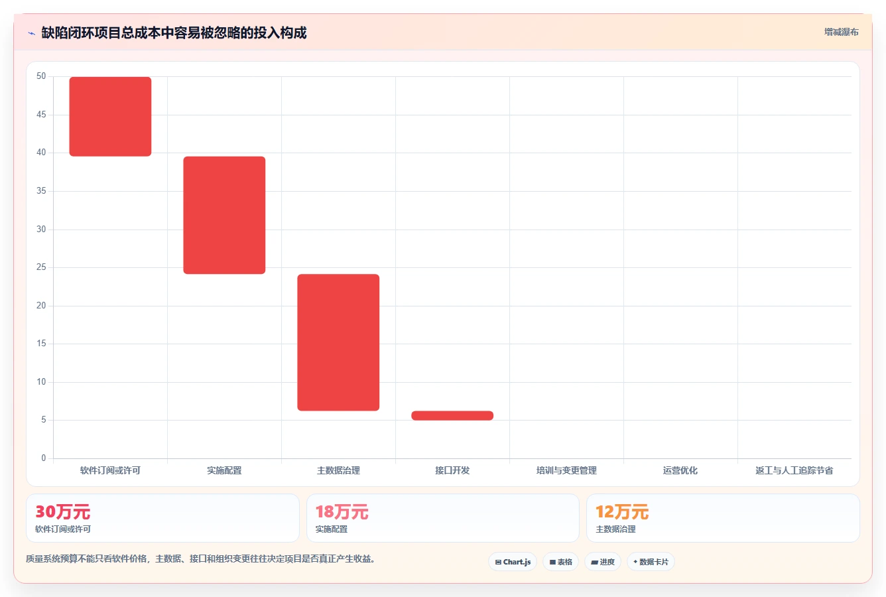This screenshot has width=886, height=597.
Task: Click the 12万元 summary card
Action: 723,518
